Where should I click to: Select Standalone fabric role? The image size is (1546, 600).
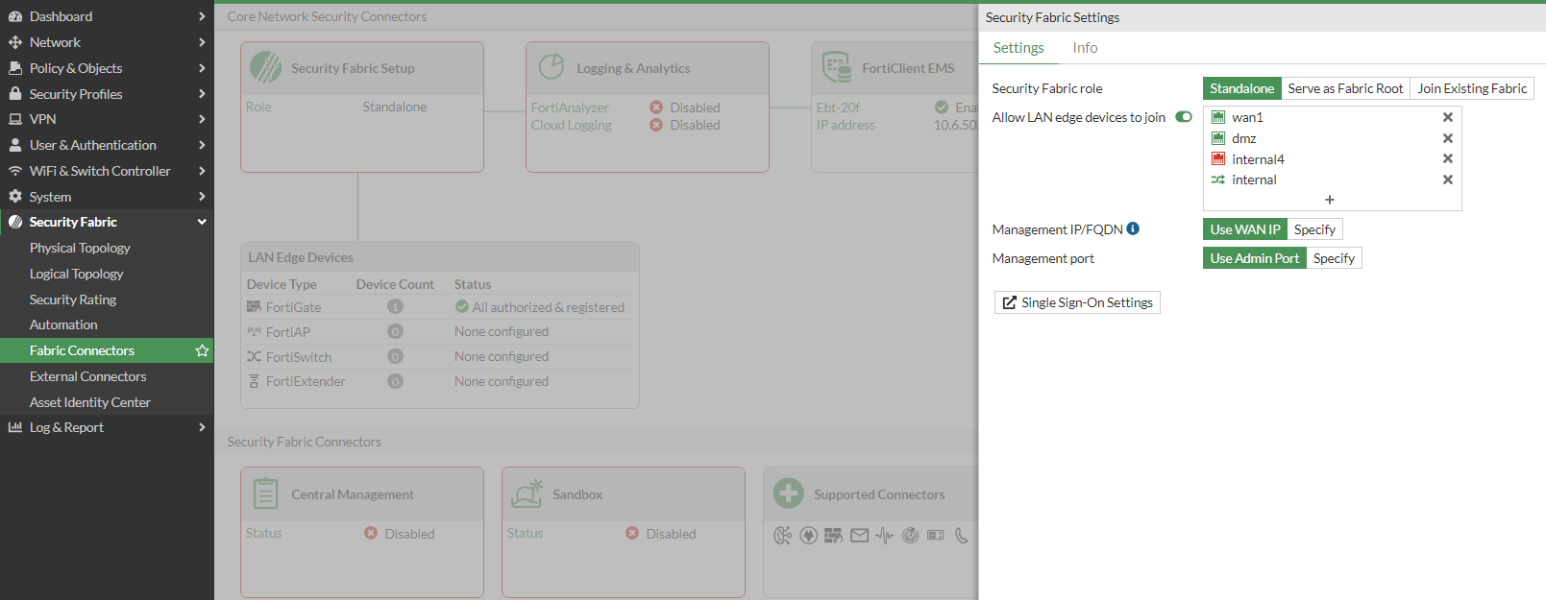click(1241, 88)
